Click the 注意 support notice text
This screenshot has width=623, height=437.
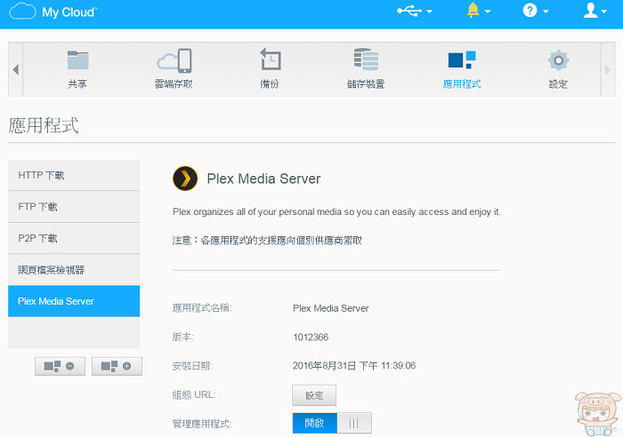point(267,241)
